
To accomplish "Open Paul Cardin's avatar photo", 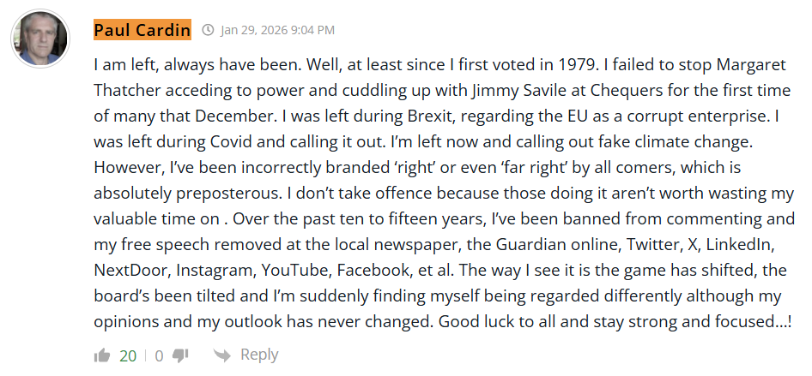I will pos(40,39).
